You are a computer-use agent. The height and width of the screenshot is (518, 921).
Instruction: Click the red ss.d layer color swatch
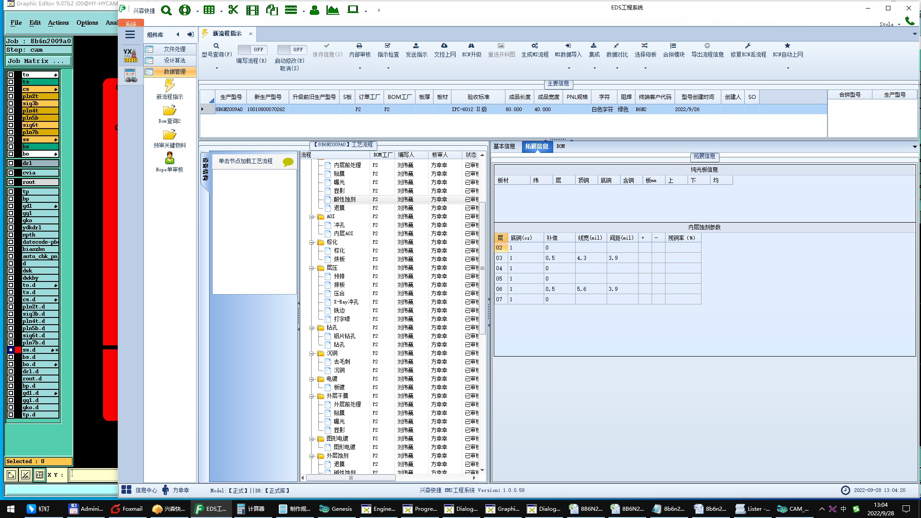pos(18,350)
